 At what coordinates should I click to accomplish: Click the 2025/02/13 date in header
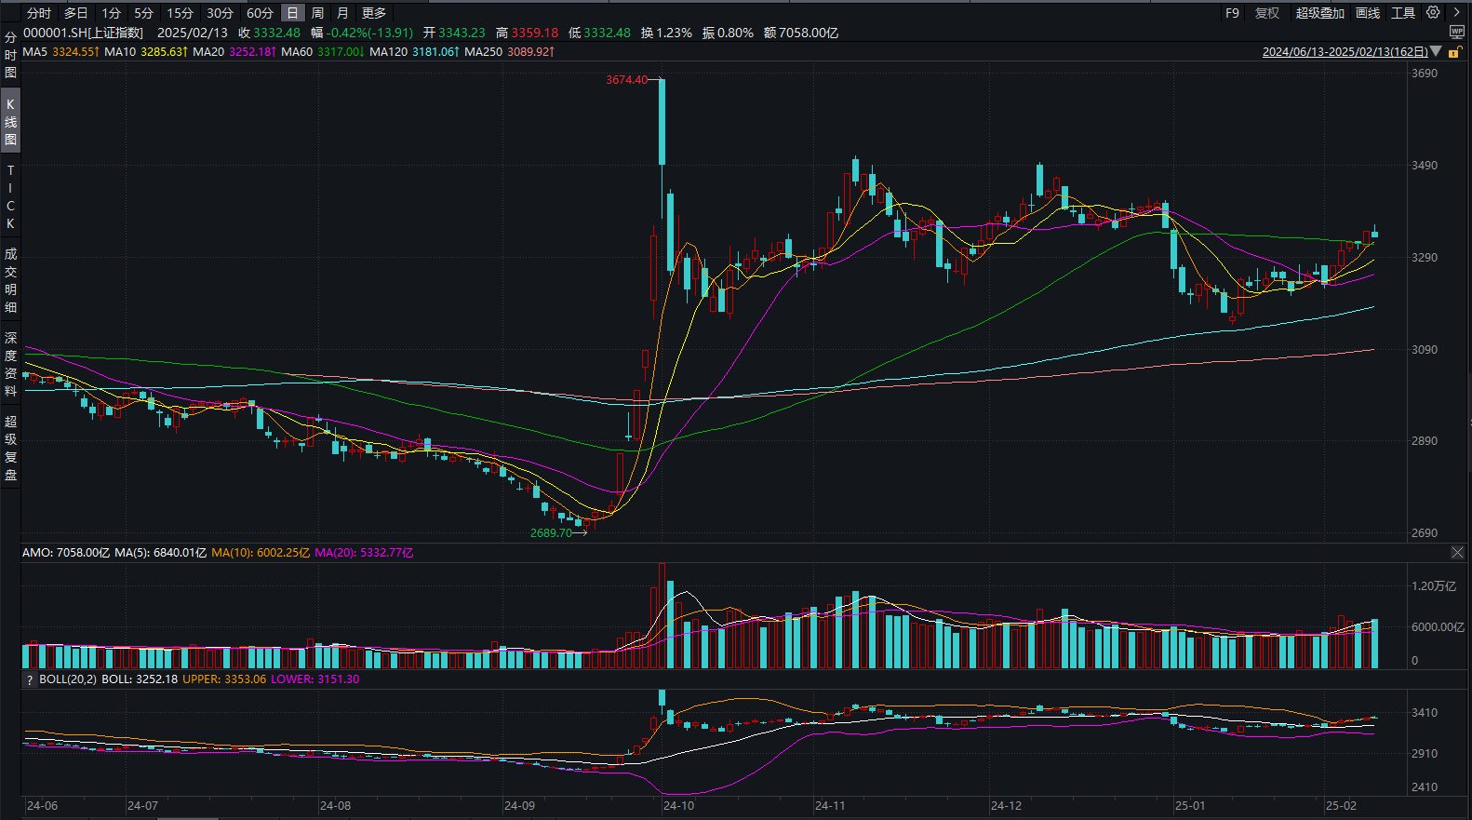click(193, 33)
